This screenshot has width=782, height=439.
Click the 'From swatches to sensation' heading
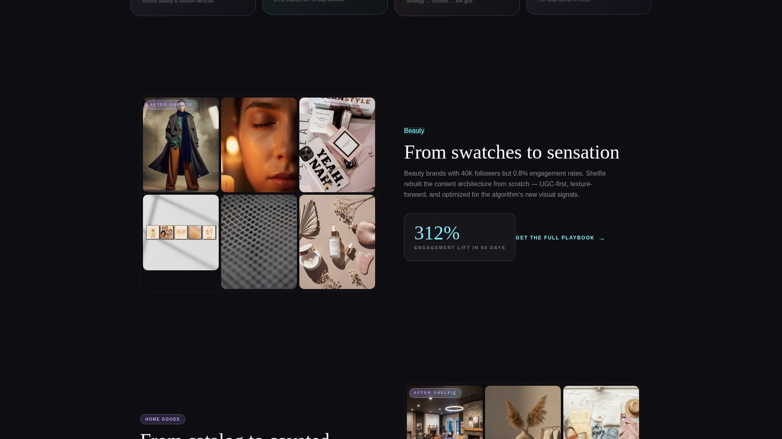[x=512, y=152]
